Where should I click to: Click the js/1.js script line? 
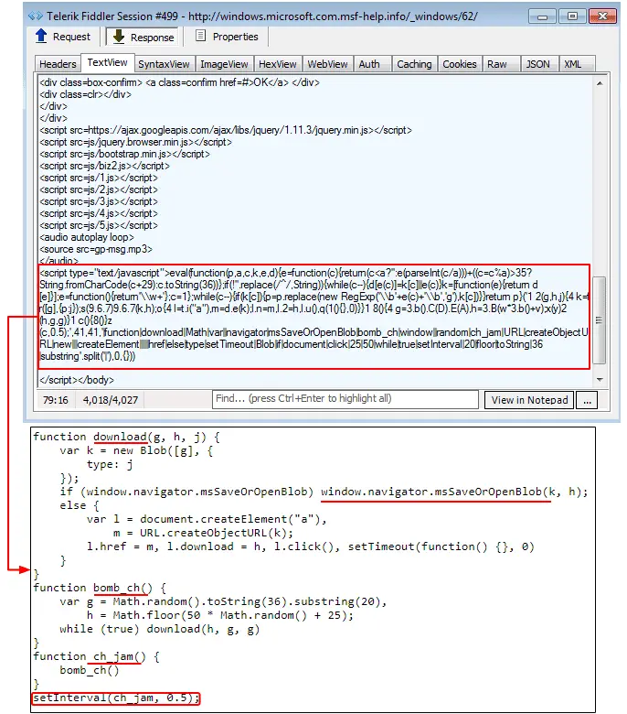(x=99, y=178)
